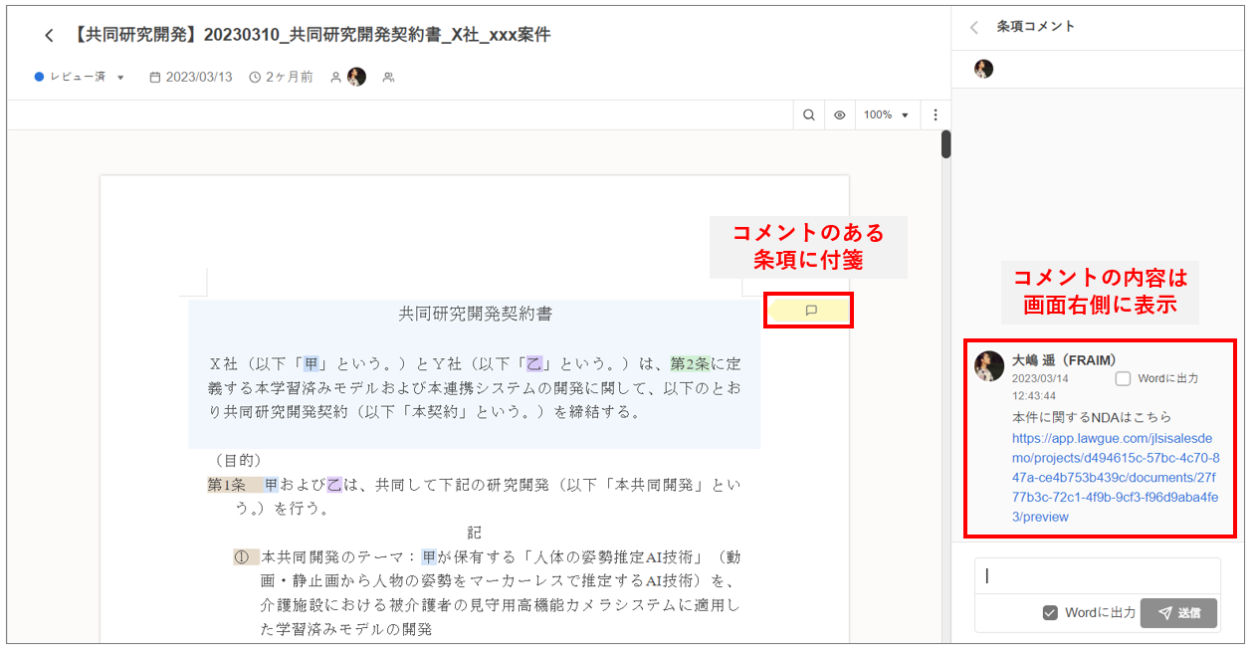Image resolution: width=1253 pixels, height=650 pixels.
Task: Click the back arrow beside the document title
Action: point(49,36)
